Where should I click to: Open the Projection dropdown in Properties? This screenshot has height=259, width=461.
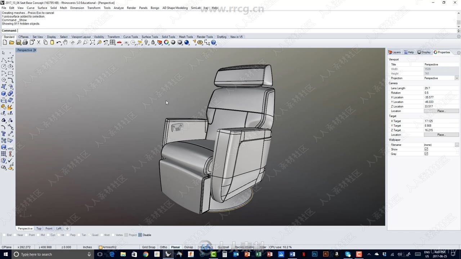coord(457,78)
